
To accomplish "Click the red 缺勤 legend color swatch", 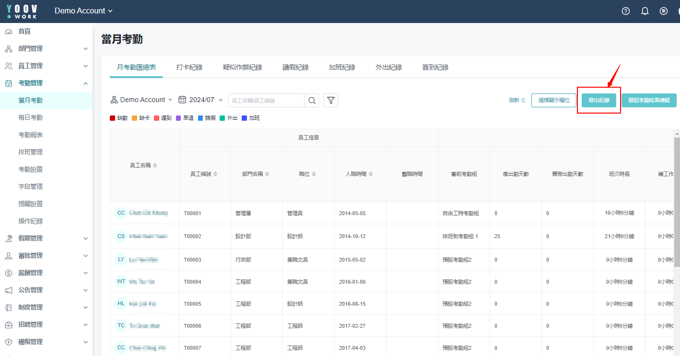I will click(x=113, y=118).
